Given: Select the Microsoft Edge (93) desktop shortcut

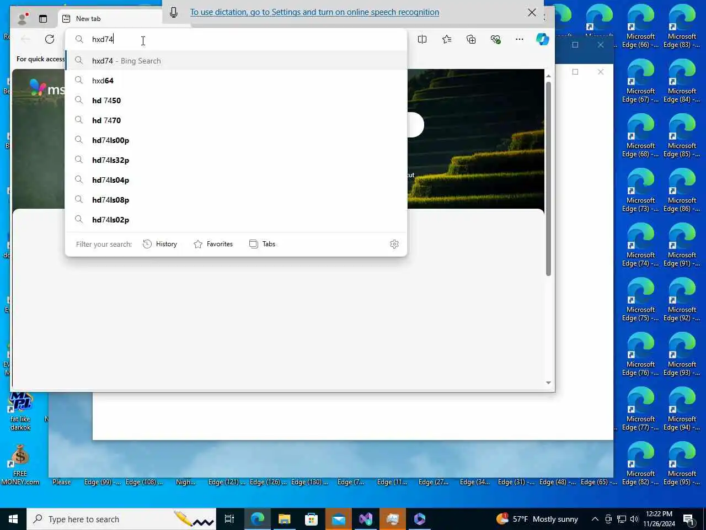Looking at the screenshot, I should pyautogui.click(x=682, y=354).
